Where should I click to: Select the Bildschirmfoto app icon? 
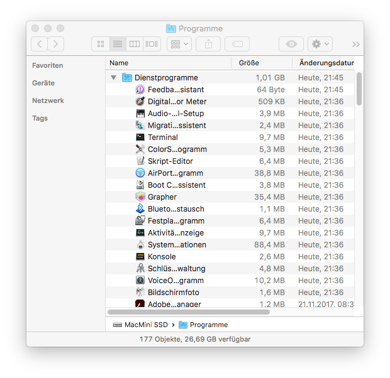tap(140, 292)
